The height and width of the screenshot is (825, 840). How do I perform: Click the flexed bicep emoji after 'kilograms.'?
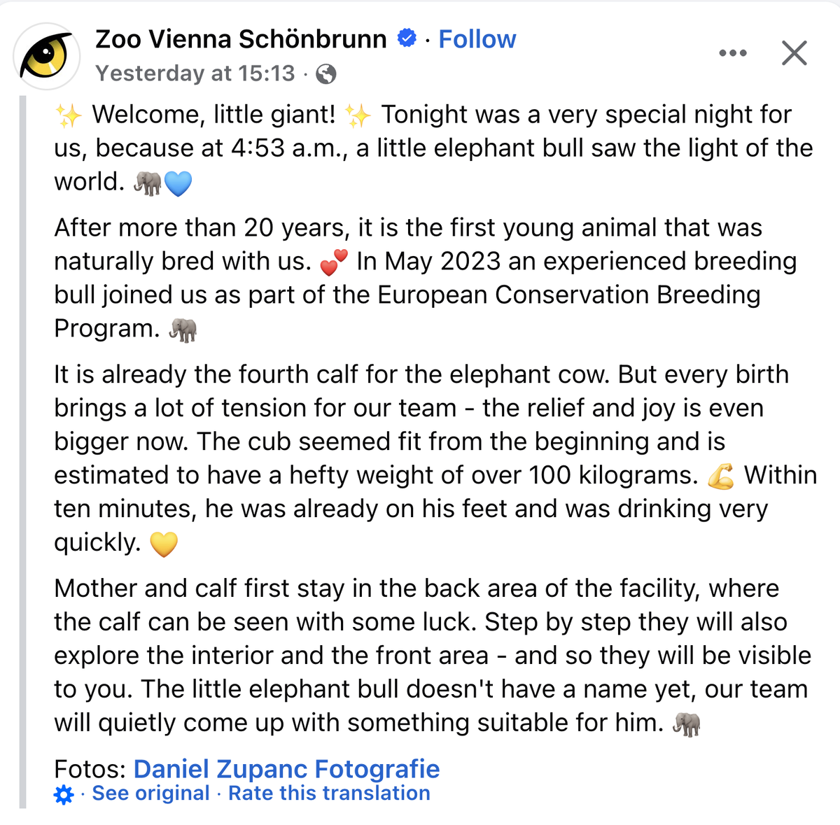coord(721,477)
